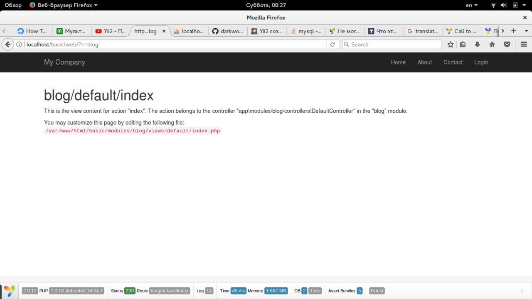Switch to the How T... tab
Image resolution: width=532 pixels, height=299 pixels.
coord(33,31)
